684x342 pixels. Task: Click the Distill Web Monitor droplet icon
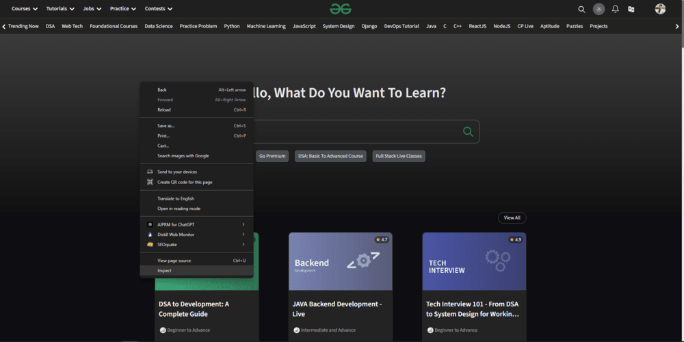150,234
